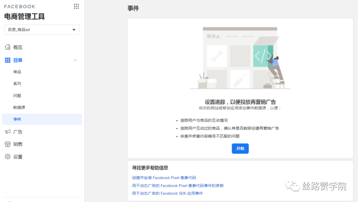Switch to 系列 in the sidebar
The image size is (358, 202).
[17, 83]
